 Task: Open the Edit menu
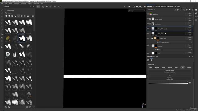6,4
